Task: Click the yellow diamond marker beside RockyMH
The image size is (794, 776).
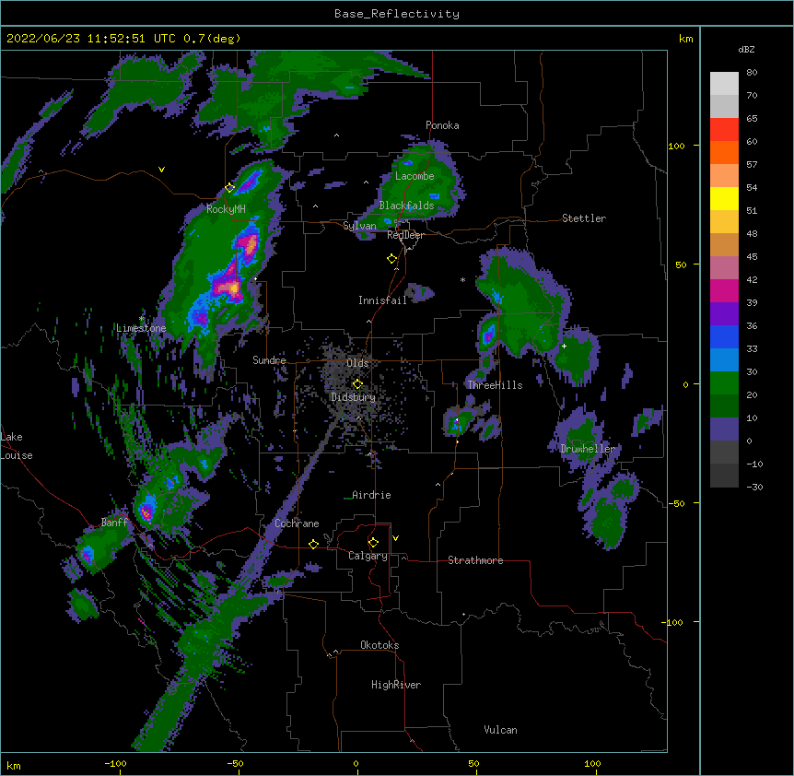Action: point(229,188)
